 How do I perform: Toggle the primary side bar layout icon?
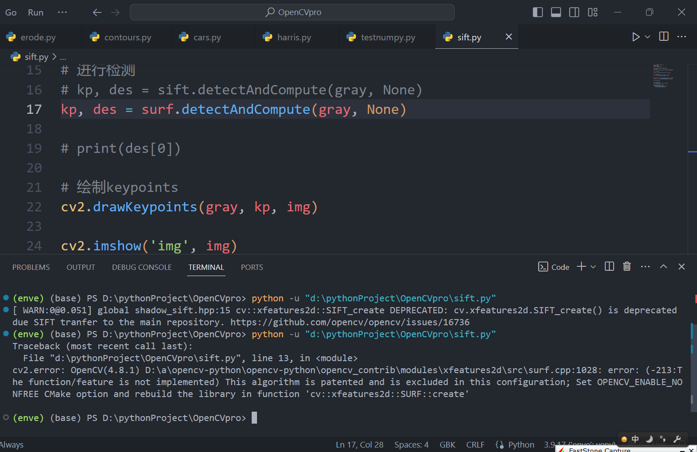tap(537, 12)
